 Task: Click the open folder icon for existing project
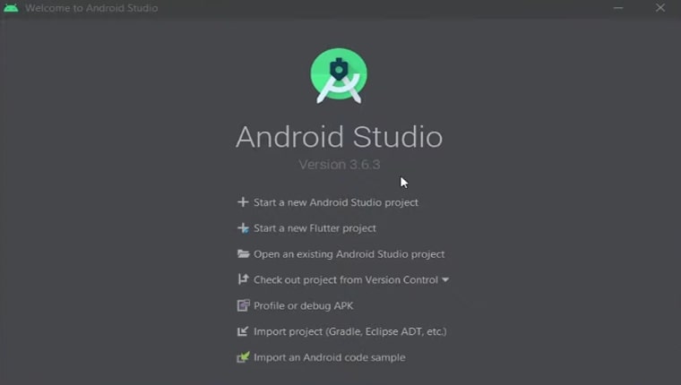[243, 254]
